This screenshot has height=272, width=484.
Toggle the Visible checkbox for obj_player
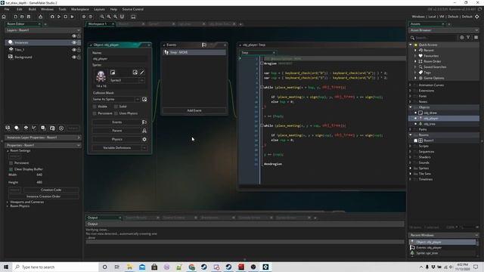(x=95, y=107)
